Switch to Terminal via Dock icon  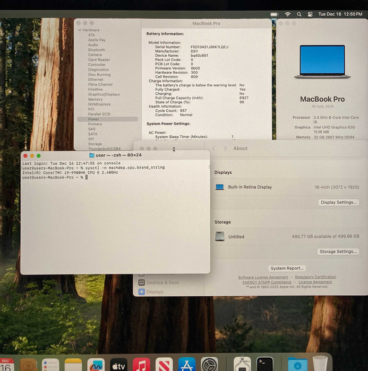click(265, 365)
